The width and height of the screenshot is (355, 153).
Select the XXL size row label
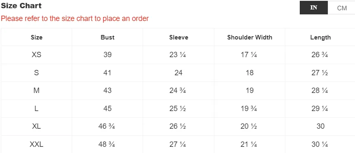click(36, 144)
